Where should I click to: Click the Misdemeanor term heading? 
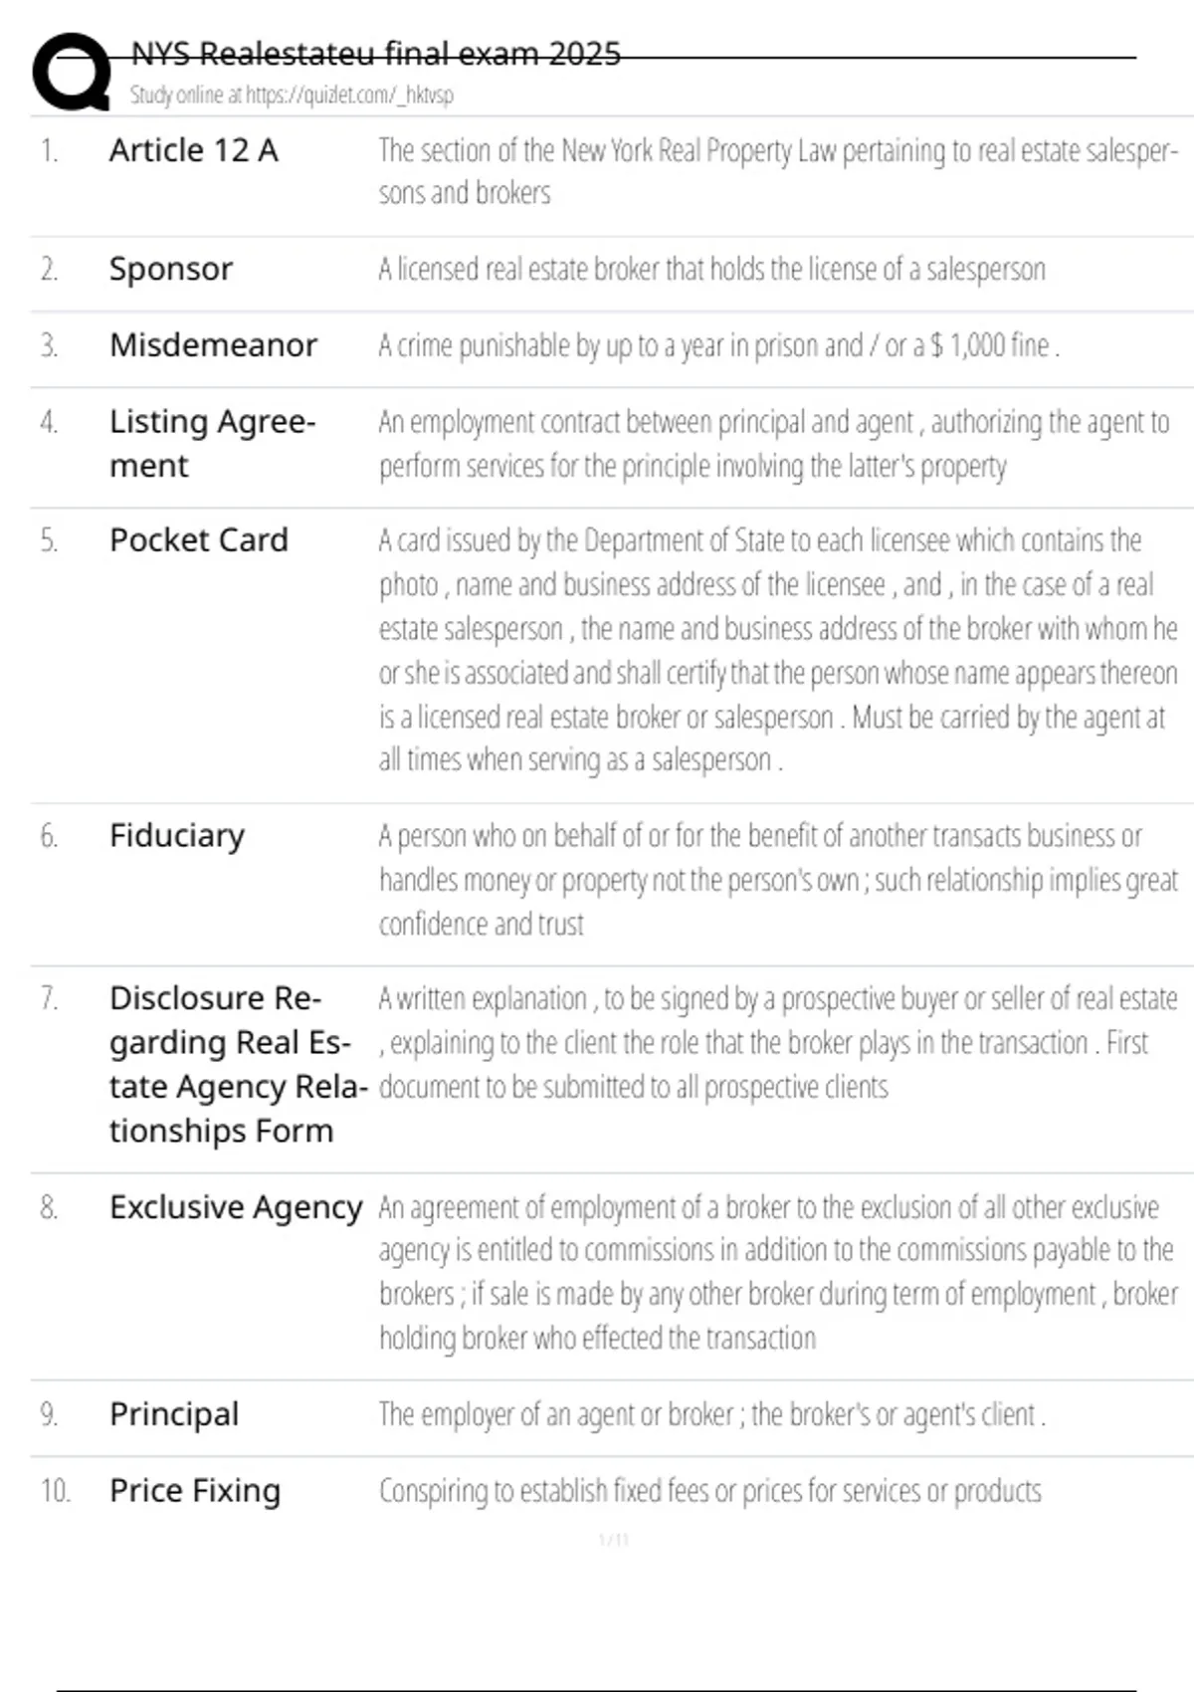coord(213,345)
